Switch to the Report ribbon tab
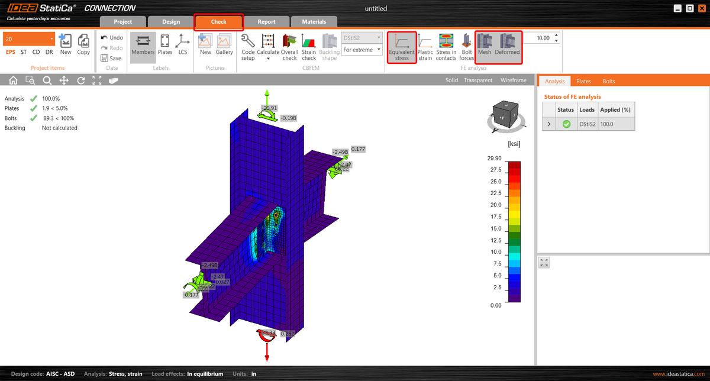 point(266,21)
